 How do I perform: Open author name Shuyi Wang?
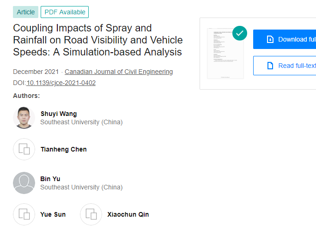tap(59, 114)
